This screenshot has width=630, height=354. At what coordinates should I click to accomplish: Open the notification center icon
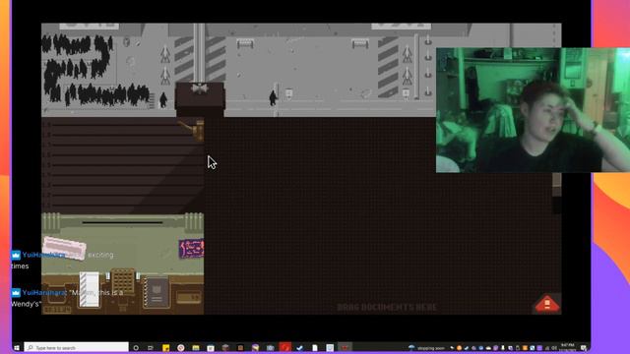[584, 347]
